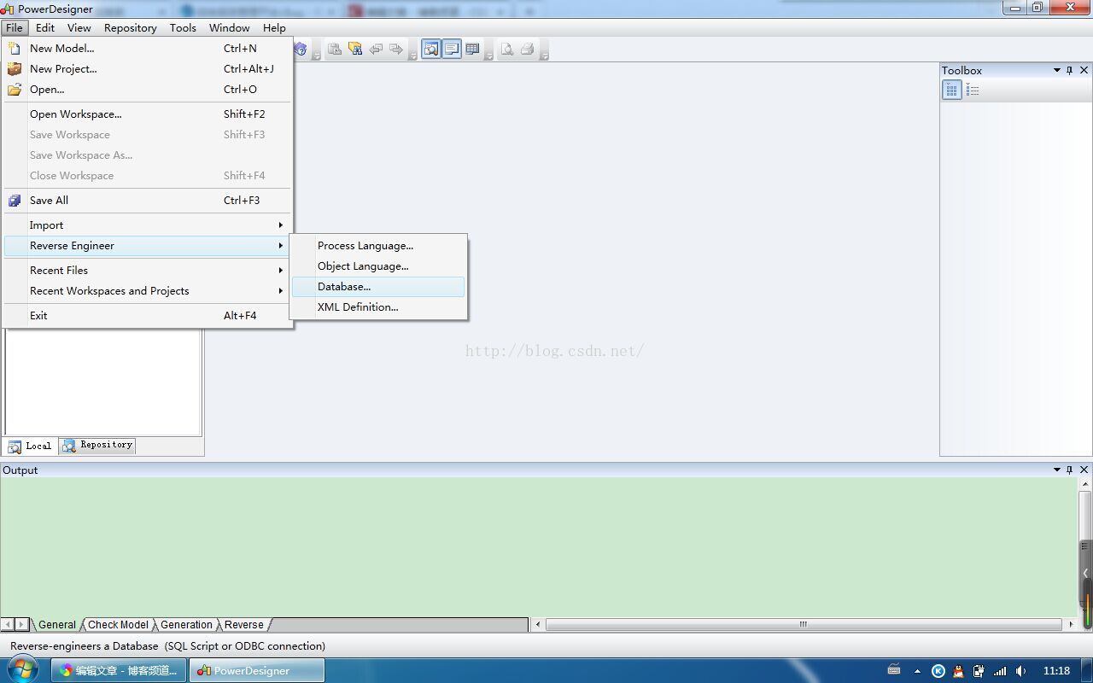Switch to the General output tab
Screen dimensions: 1093x683
coord(56,625)
